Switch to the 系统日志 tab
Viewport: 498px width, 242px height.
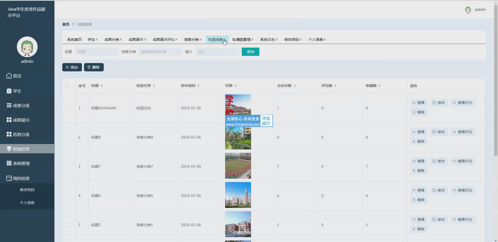267,40
